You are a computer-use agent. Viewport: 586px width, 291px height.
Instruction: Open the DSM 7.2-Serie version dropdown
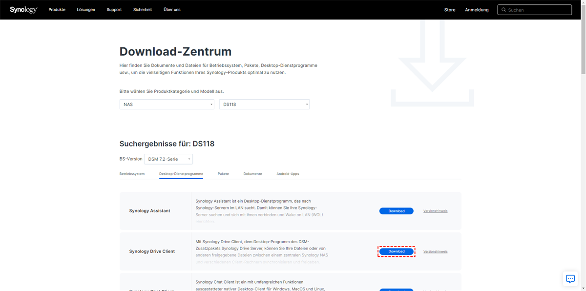pyautogui.click(x=168, y=159)
